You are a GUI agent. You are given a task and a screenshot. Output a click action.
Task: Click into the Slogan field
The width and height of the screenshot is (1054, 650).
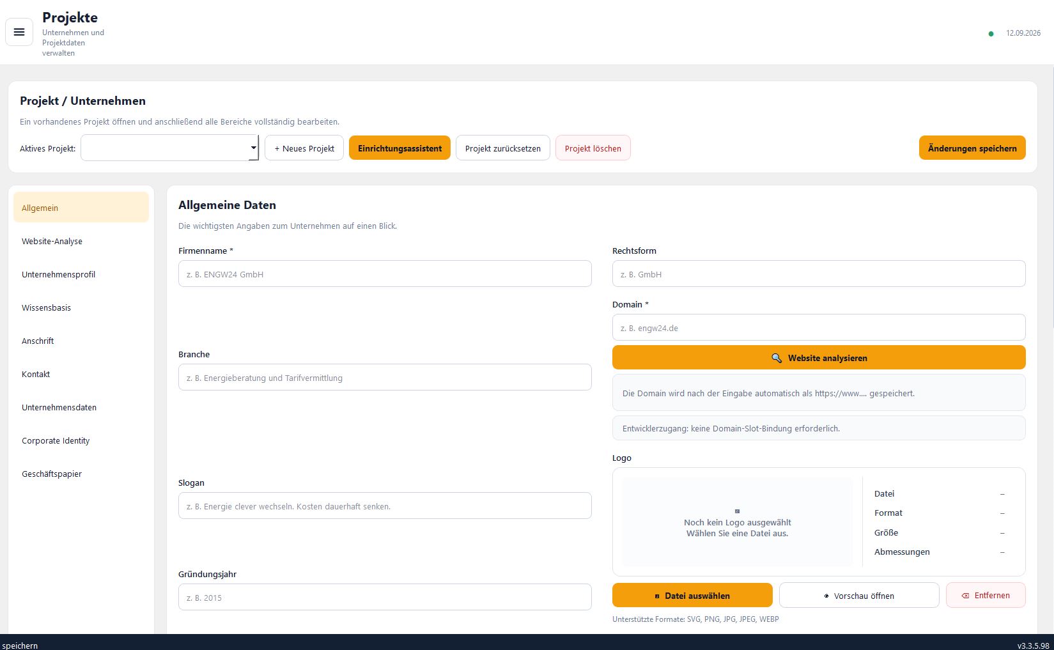coord(385,506)
